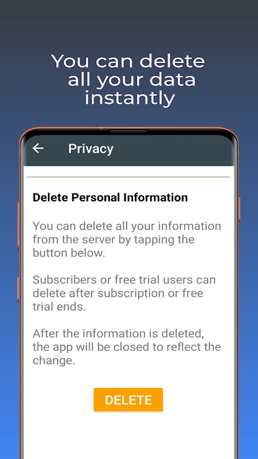
Task: Click the paragraph saying the app will be closed
Action: coord(127,347)
